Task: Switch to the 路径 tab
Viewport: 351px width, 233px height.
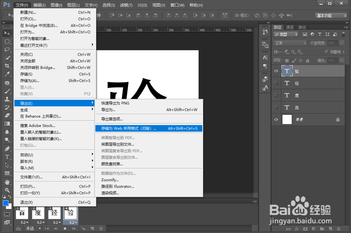Action: [x=302, y=27]
